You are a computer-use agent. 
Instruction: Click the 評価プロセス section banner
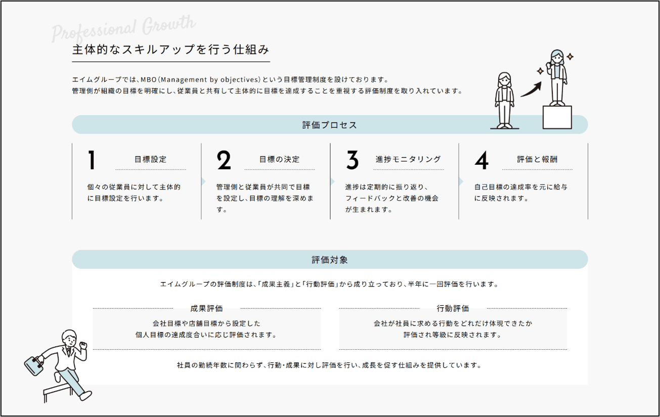[330, 125]
